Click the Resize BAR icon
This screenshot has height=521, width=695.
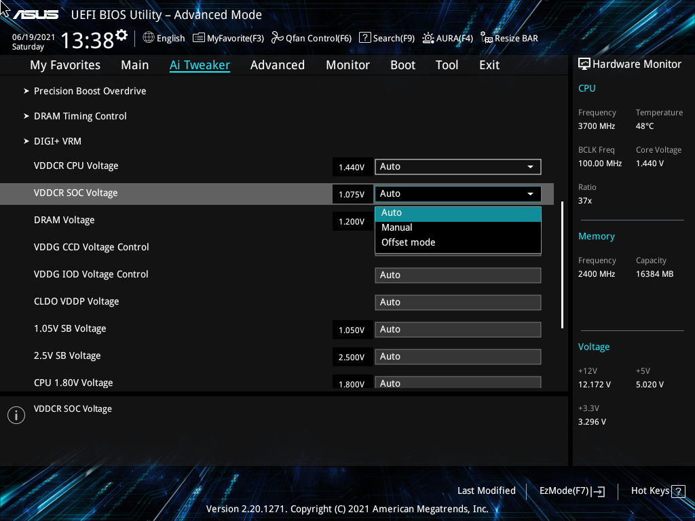[x=509, y=38]
